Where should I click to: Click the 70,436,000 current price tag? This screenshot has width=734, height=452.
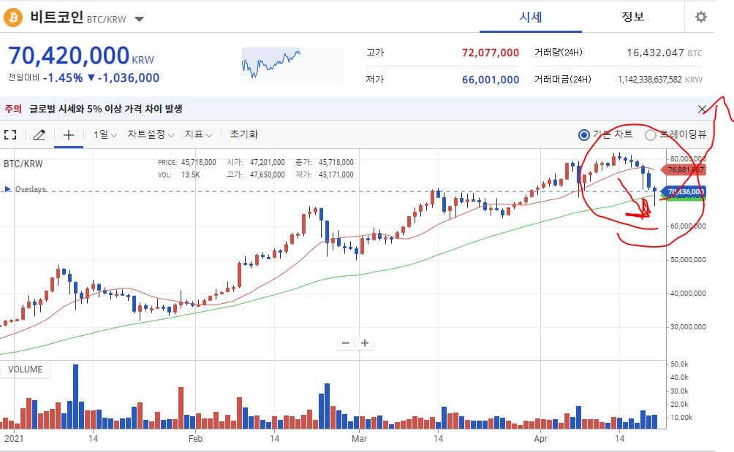684,191
